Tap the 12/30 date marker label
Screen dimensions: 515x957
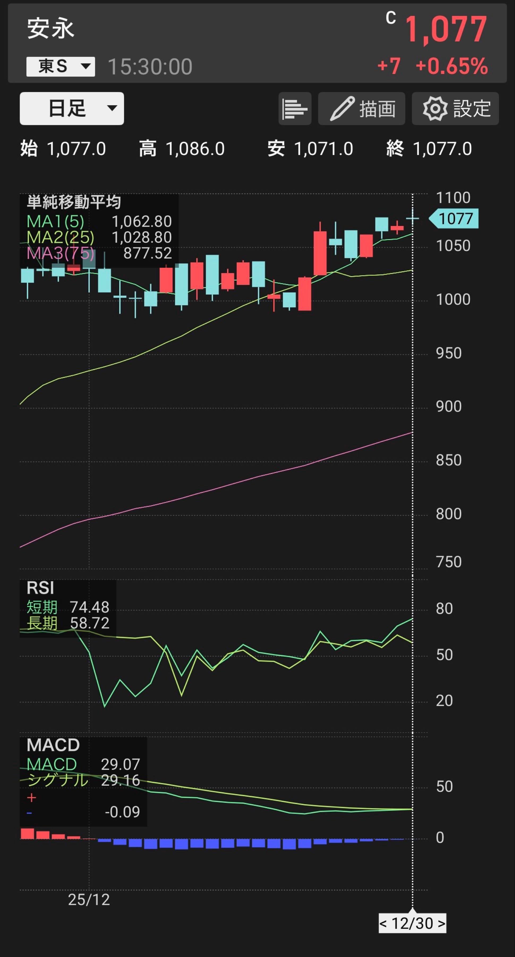point(412,924)
